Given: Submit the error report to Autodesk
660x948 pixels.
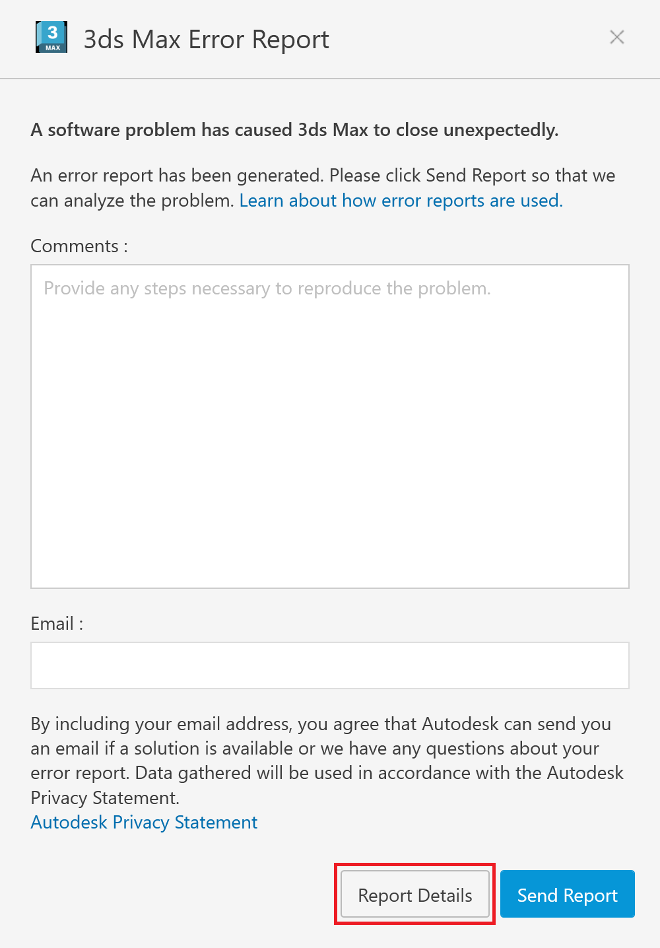Looking at the screenshot, I should (566, 895).
